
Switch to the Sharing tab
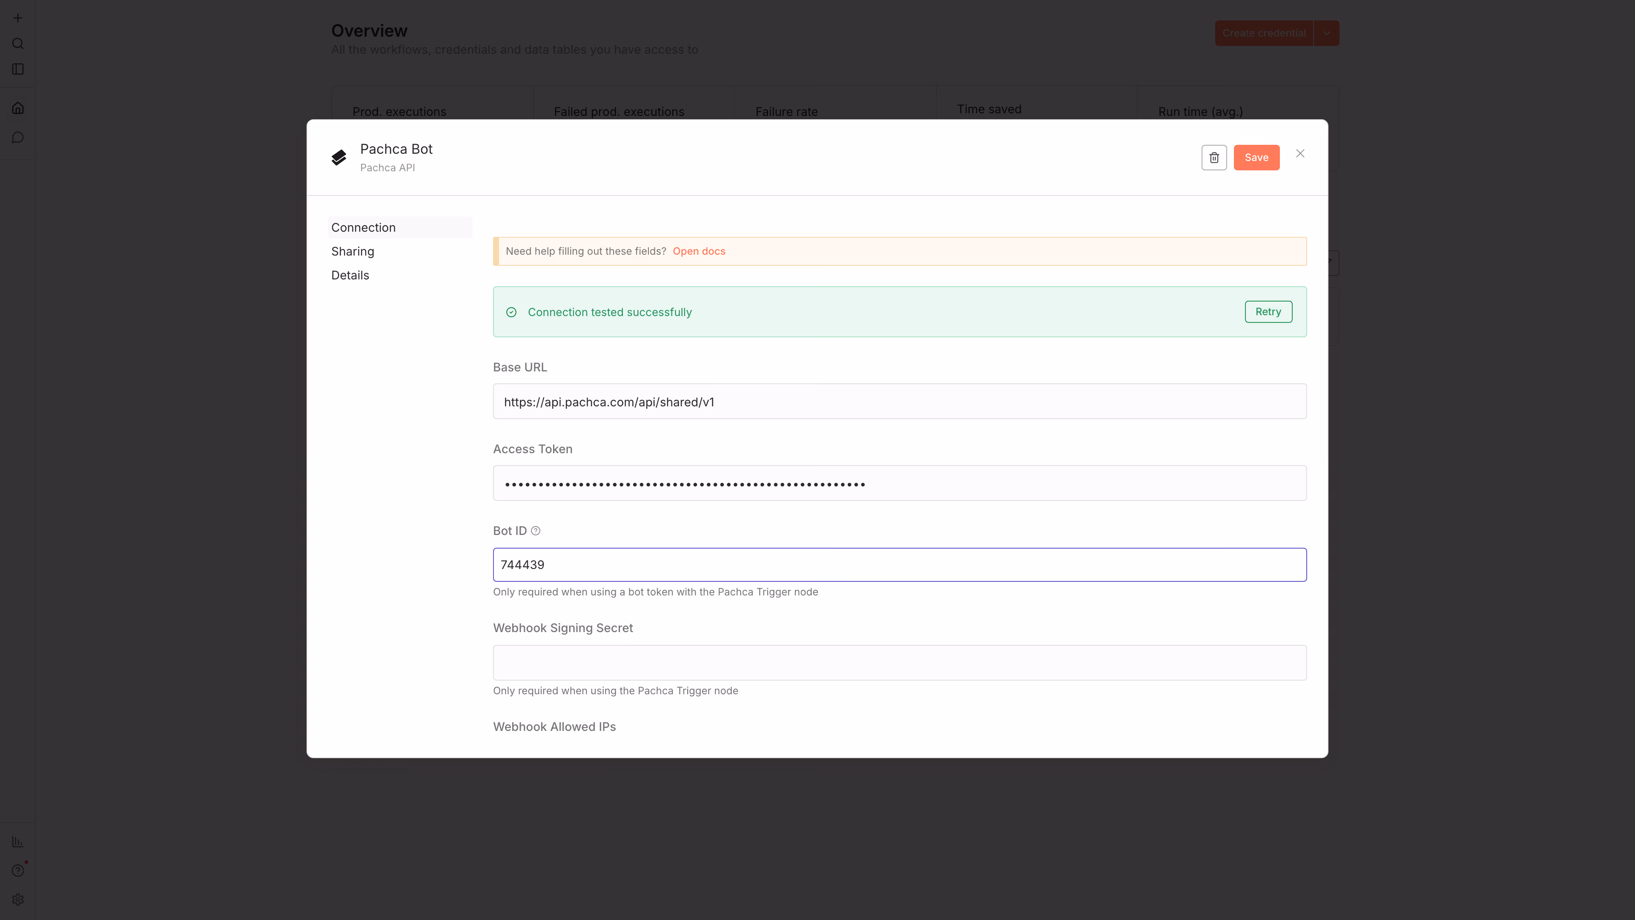pos(352,251)
